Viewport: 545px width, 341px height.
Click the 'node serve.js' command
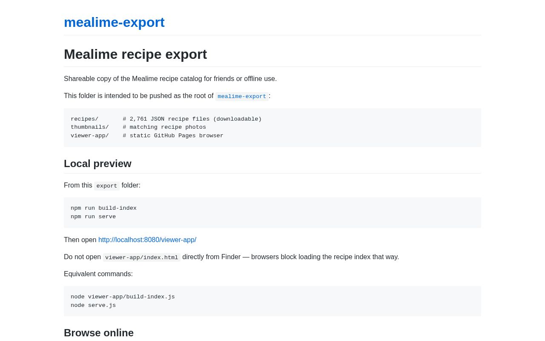pos(93,306)
